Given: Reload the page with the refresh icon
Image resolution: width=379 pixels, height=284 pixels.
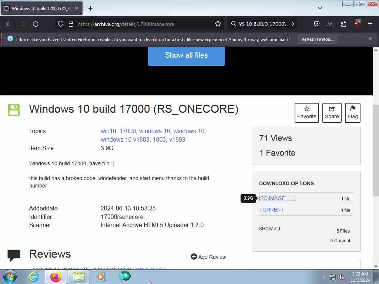Looking at the screenshot, I should (36, 24).
